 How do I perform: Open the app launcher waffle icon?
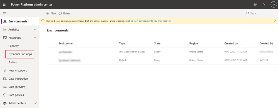click(x=5, y=4)
